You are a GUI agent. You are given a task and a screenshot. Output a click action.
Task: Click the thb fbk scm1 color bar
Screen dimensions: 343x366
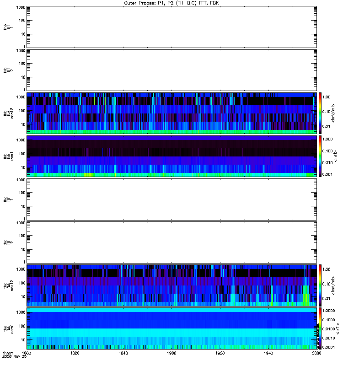pos(320,156)
